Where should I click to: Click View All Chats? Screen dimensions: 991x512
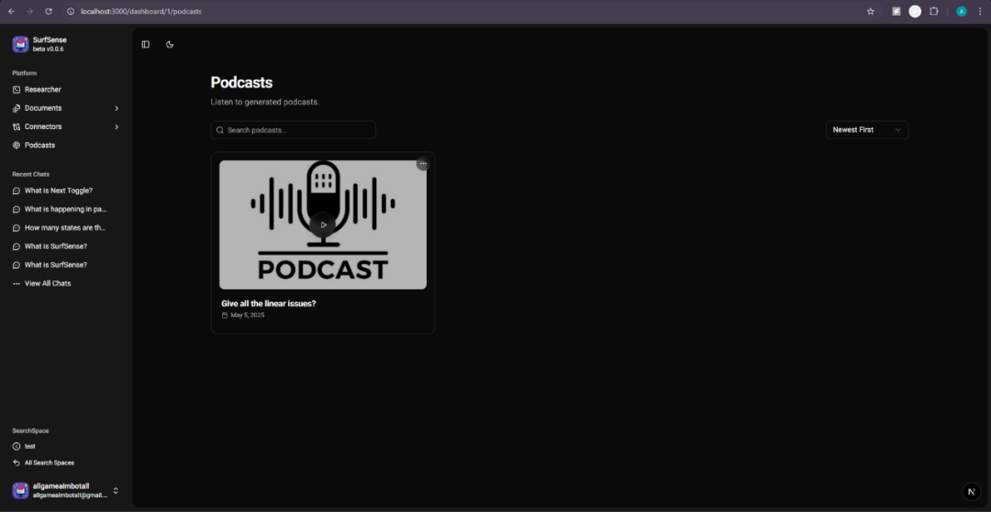[x=48, y=283]
